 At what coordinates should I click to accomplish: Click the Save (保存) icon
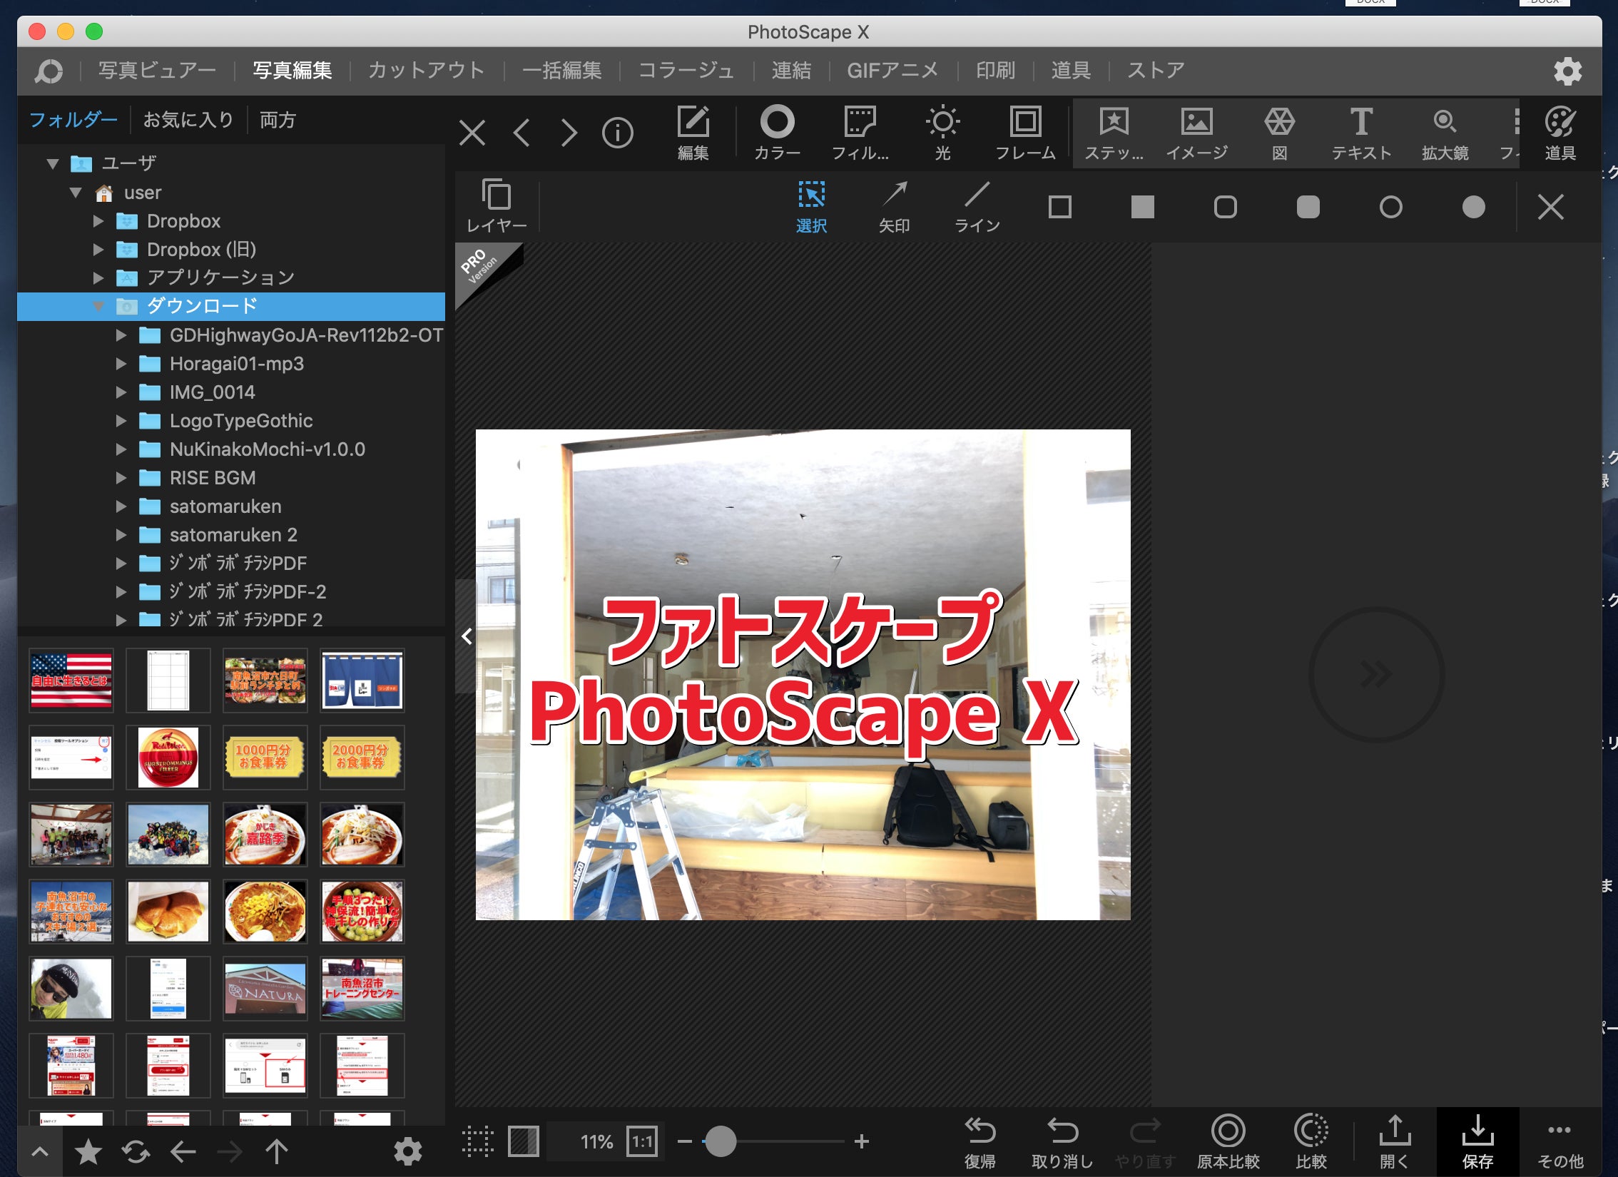click(1477, 1141)
